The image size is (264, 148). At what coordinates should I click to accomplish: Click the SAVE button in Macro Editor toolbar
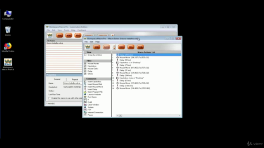(x=106, y=47)
